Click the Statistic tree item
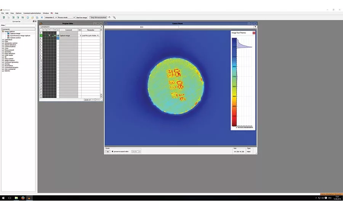Image resolution: width=343 pixels, height=209 pixels. click(x=7, y=71)
